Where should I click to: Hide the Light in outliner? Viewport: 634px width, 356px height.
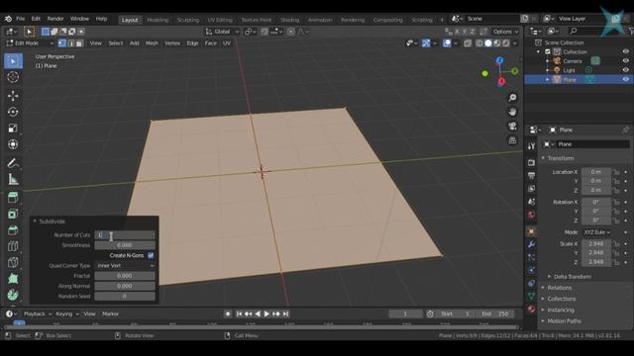coord(625,70)
